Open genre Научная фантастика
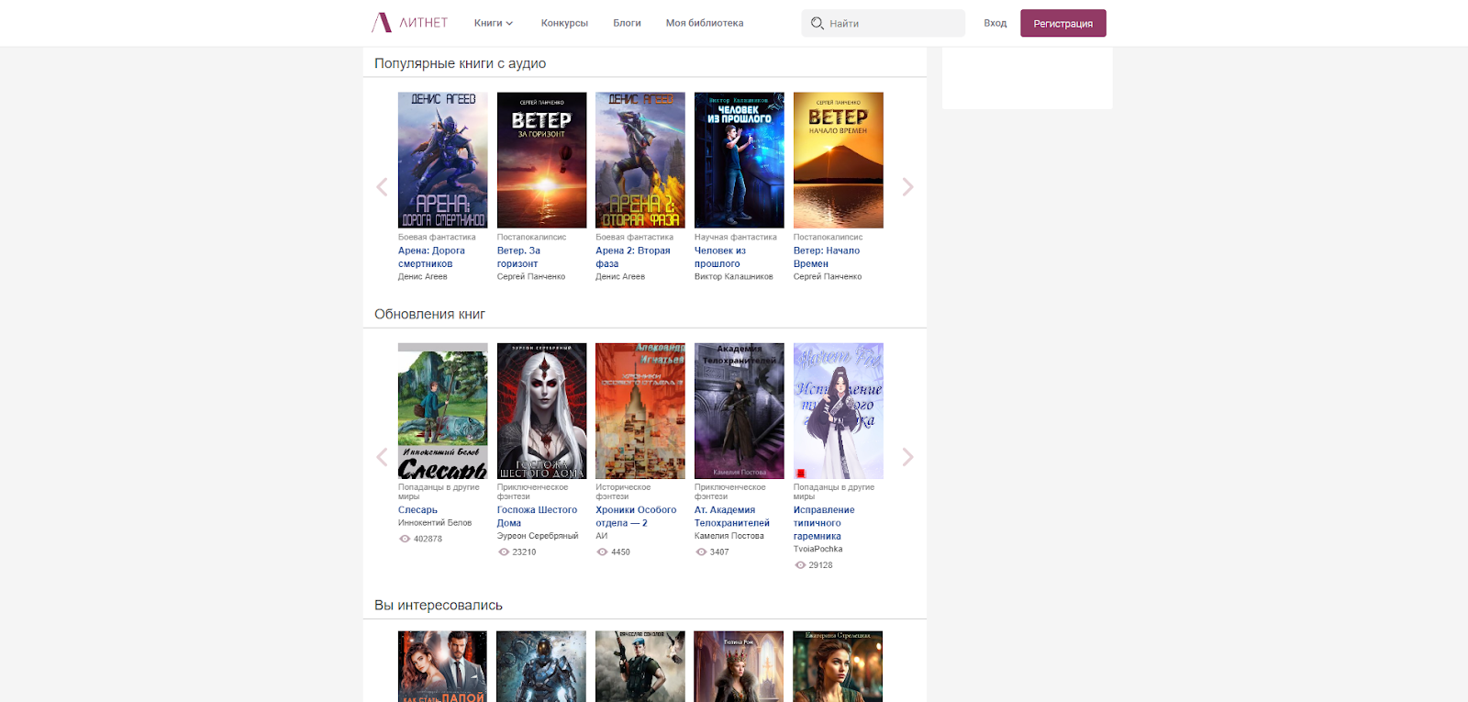Screen dimensions: 1468x702 click(x=736, y=237)
